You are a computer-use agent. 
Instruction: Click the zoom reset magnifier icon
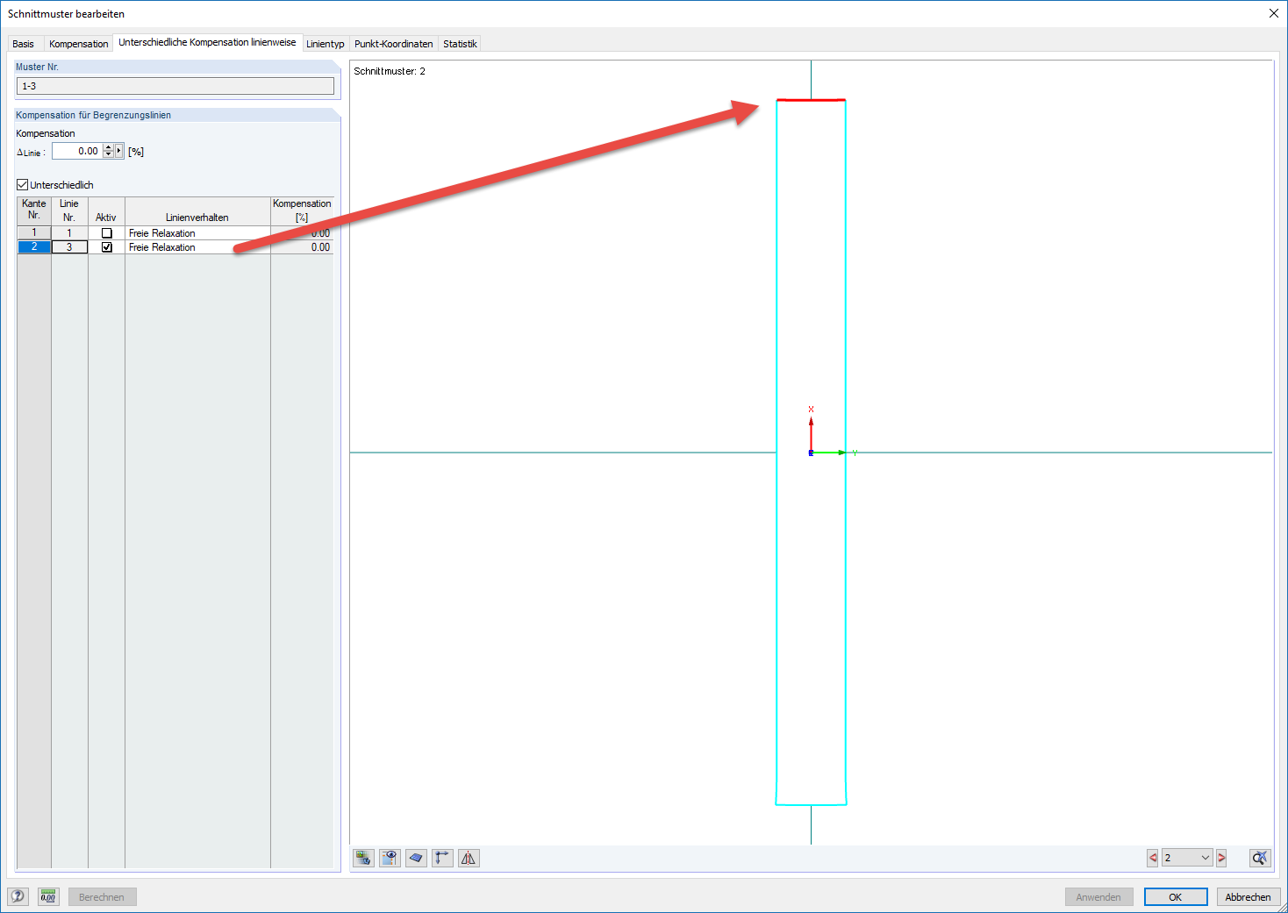1260,858
